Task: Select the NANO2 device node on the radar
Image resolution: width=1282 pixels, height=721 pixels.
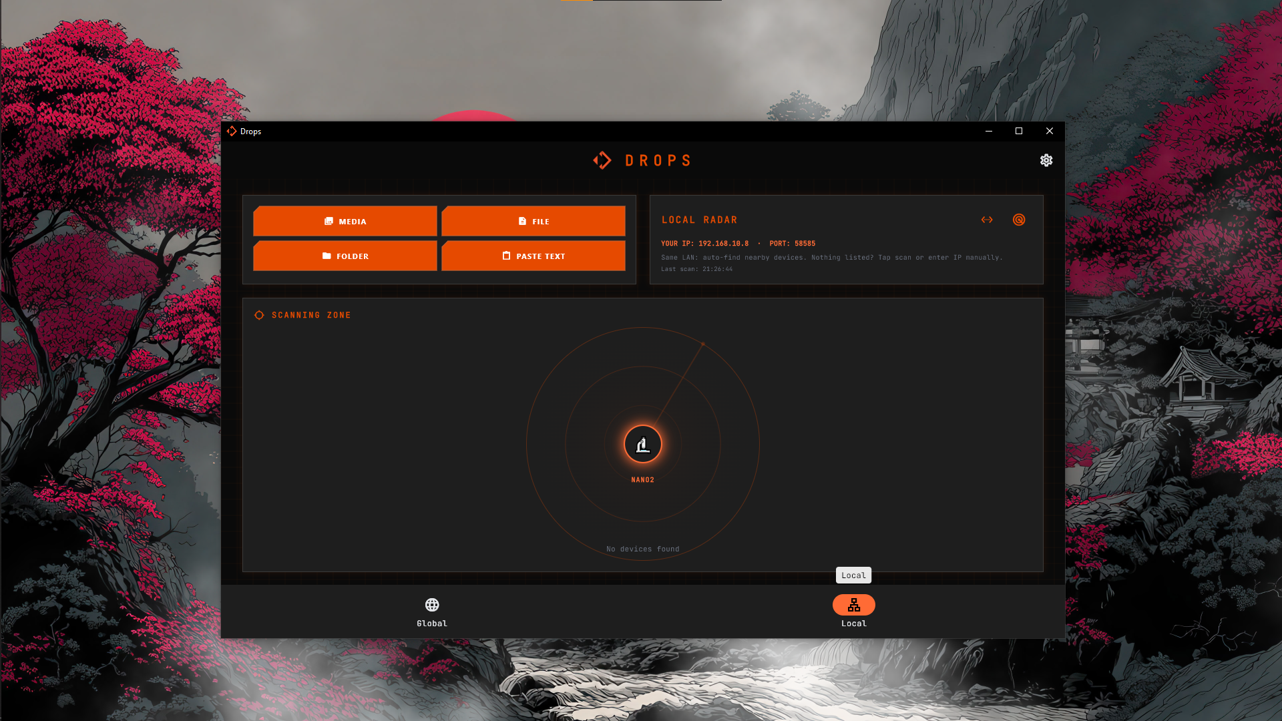Action: coord(642,444)
